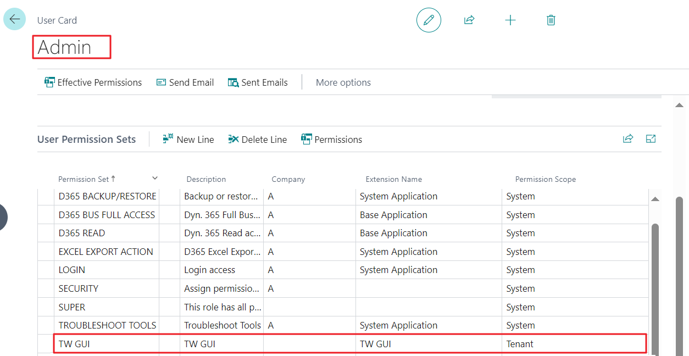Click the trash delete icon
689x356 pixels.
pyautogui.click(x=551, y=20)
